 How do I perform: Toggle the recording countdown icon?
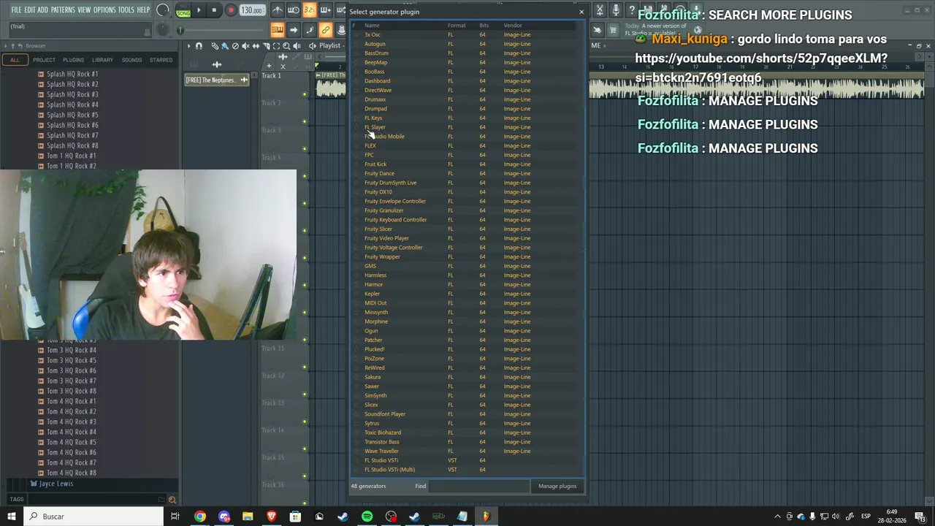(x=310, y=10)
